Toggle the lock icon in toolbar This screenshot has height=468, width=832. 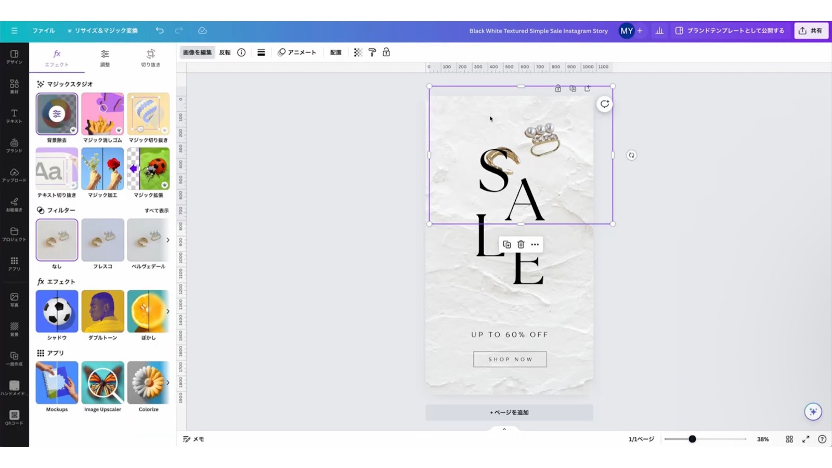386,53
